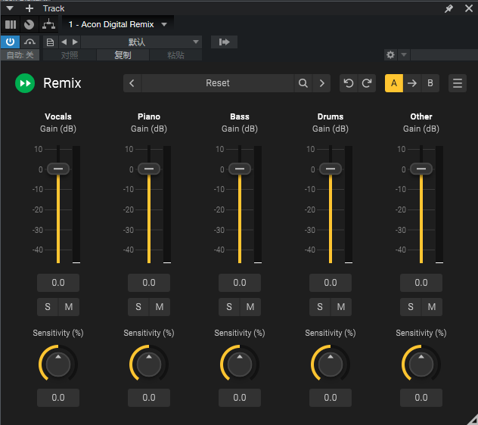Select the A settings slot

(x=394, y=83)
